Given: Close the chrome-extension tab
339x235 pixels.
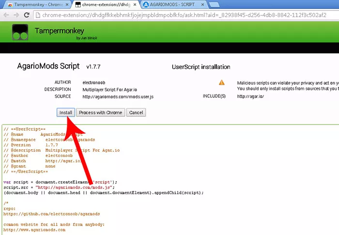Looking at the screenshot, I should 135,4.
